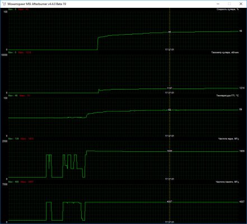The image size is (247, 224).
Task: Select the memory clock MHz graph label
Action: click(x=227, y=182)
